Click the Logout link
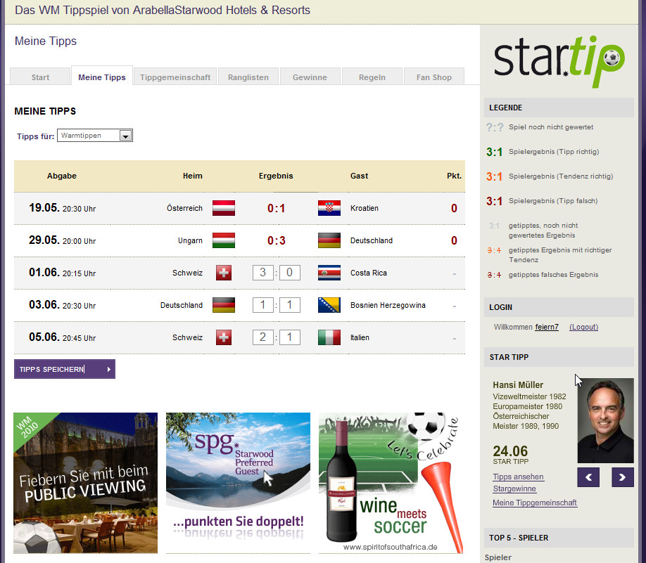The width and height of the screenshot is (646, 563). (583, 327)
